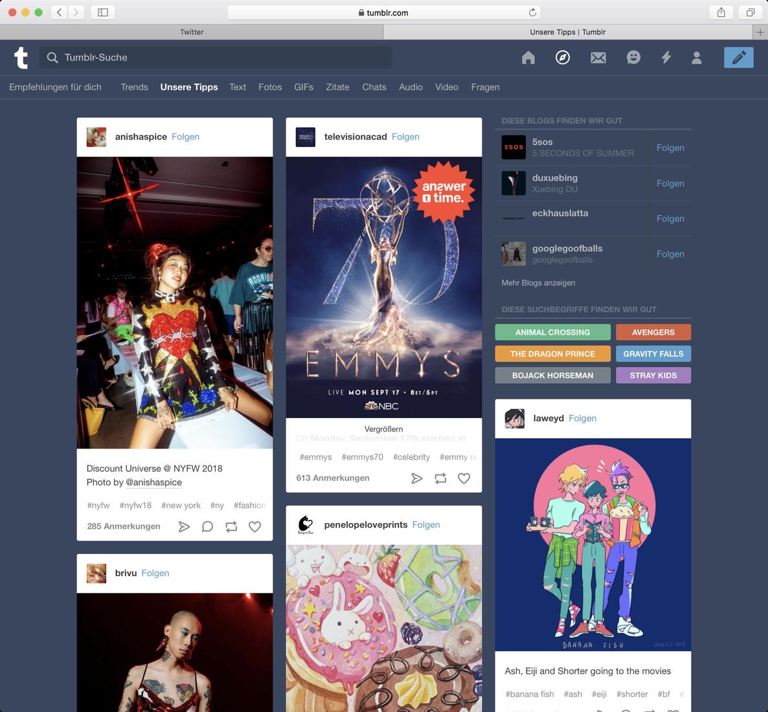Screen dimensions: 768x712
Task: Reblog the televisionacad Emmys post
Action: coord(440,478)
